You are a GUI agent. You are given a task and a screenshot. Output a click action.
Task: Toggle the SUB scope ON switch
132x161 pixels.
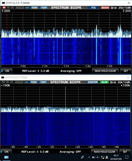(x=6, y=152)
